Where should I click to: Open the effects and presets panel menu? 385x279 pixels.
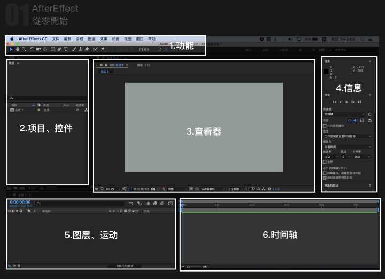(370, 185)
